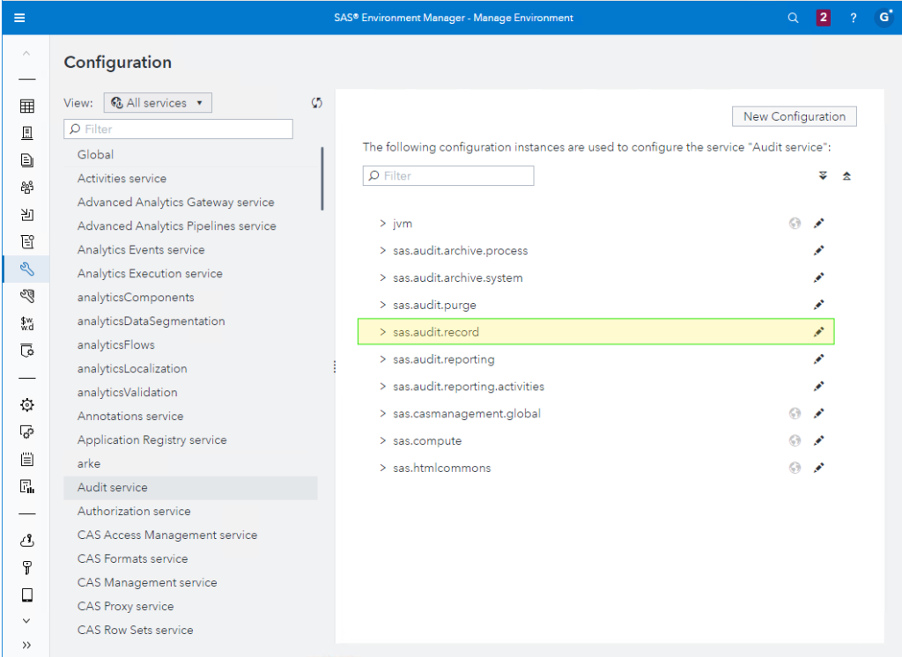Screen dimensions: 902x657
Task: Collapse all configuration instances
Action: (x=847, y=176)
